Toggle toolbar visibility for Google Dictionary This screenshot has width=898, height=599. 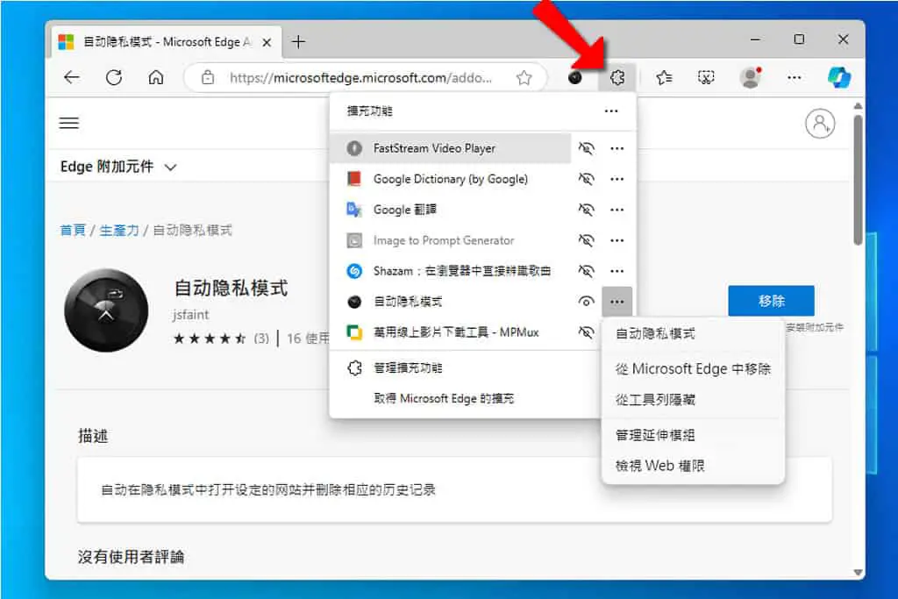tap(587, 179)
